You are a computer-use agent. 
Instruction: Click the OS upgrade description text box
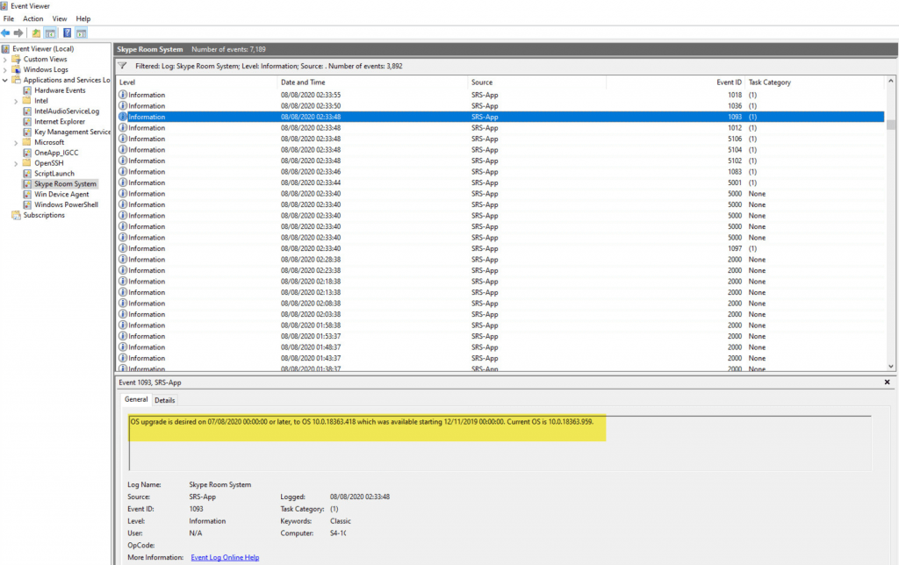coord(500,443)
